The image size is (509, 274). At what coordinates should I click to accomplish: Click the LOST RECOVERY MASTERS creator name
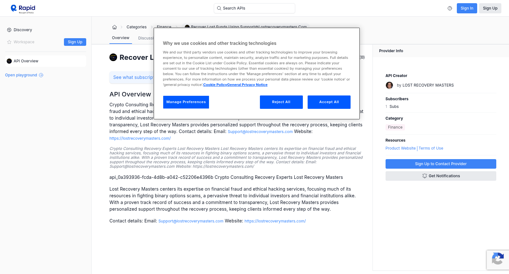click(428, 85)
